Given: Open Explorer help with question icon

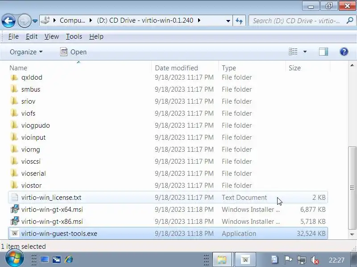Looking at the screenshot, I should (x=344, y=52).
